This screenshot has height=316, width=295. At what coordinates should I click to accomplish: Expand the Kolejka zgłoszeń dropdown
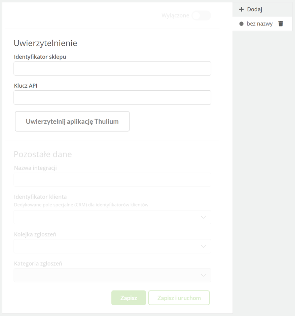112,246
